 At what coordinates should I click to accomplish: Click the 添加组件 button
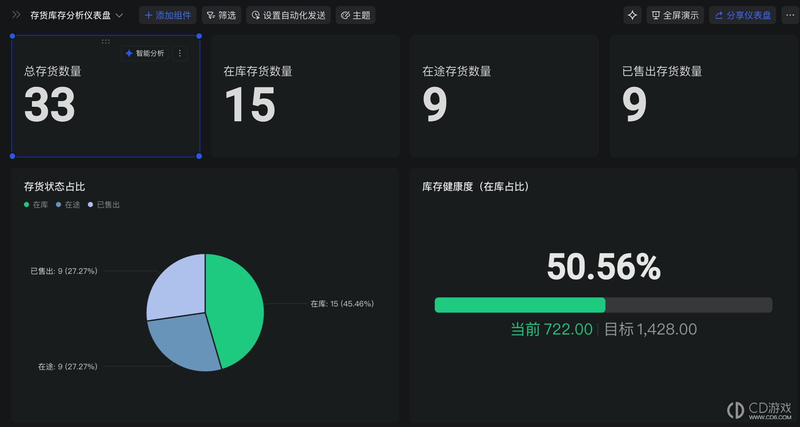[168, 15]
